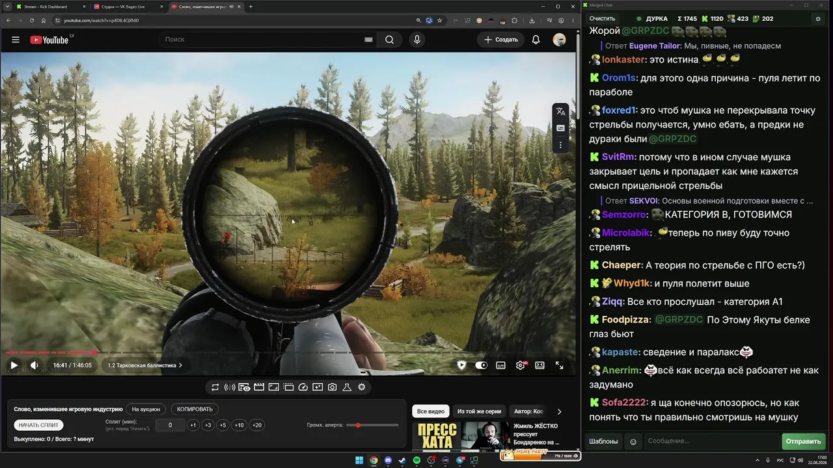Click Очистить in Merged Chat
The width and height of the screenshot is (833, 468).
point(602,19)
